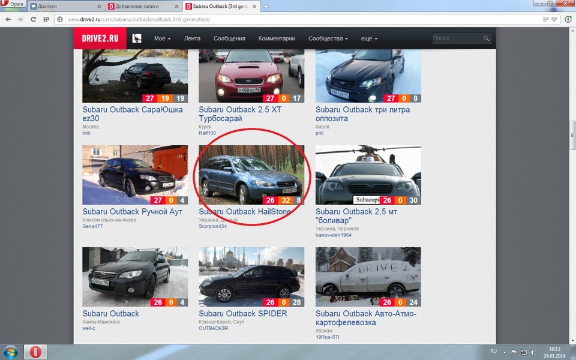Image resolution: width=576 pixels, height=360 pixels.
Task: Open Speed Dial grid icon beside reload
Action: [46, 19]
